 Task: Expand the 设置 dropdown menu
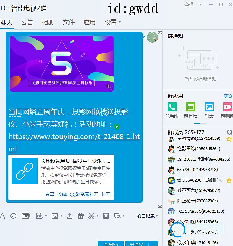(119, 22)
